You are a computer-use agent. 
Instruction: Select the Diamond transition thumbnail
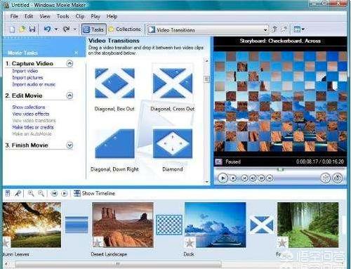point(173,144)
